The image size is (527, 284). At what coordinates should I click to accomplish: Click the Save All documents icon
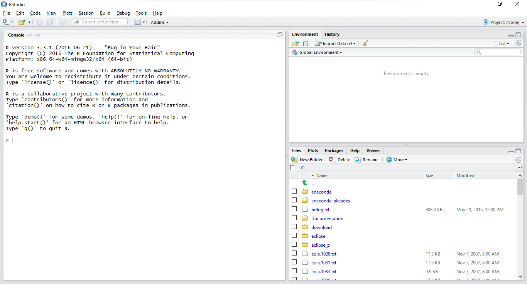50,22
